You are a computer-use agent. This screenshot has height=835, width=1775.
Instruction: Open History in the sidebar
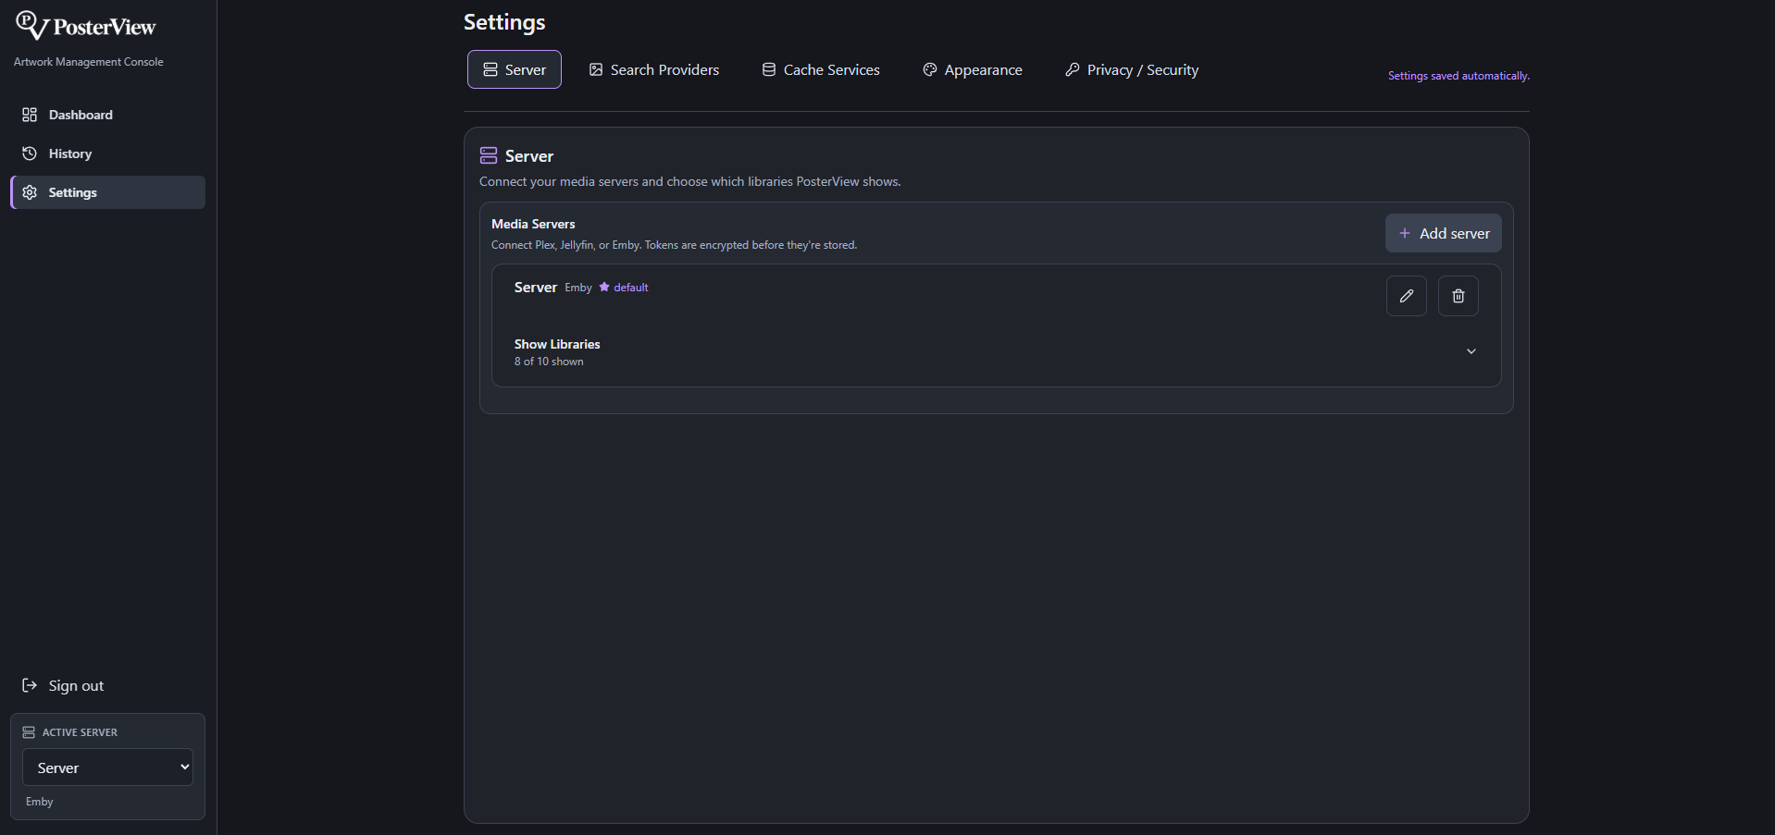pos(107,153)
